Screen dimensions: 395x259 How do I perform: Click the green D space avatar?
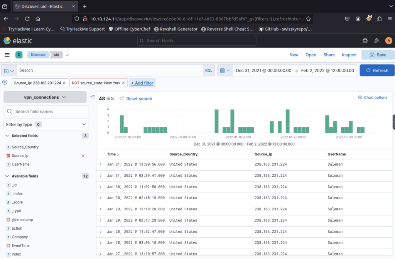coord(19,55)
